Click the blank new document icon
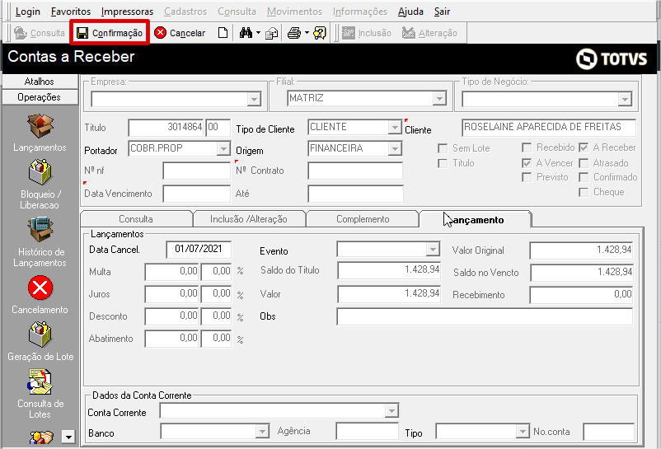This screenshot has height=449, width=661. coord(223,33)
